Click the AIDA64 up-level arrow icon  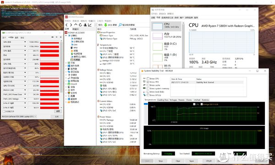(x=76, y=25)
